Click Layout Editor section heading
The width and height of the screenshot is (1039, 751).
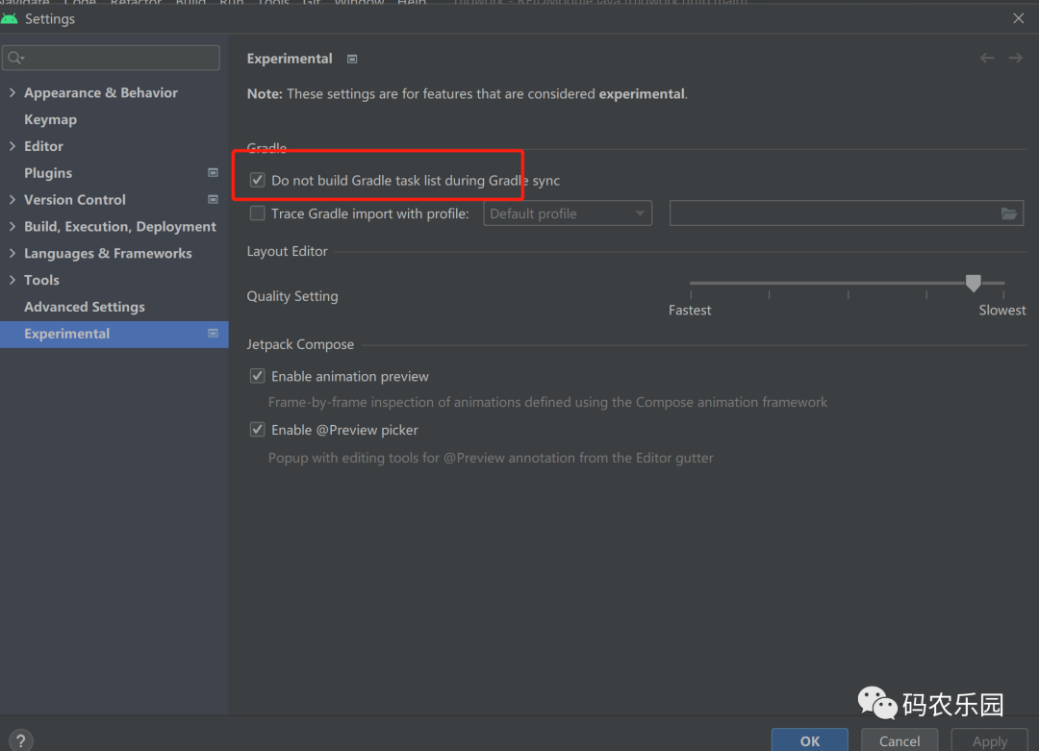point(287,251)
